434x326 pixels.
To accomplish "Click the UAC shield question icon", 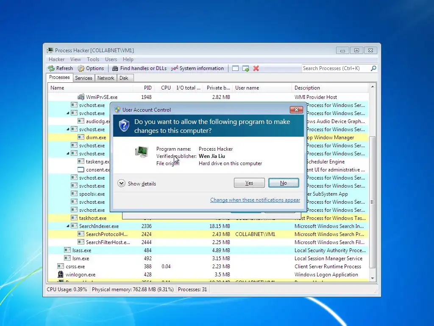I will 124,126.
